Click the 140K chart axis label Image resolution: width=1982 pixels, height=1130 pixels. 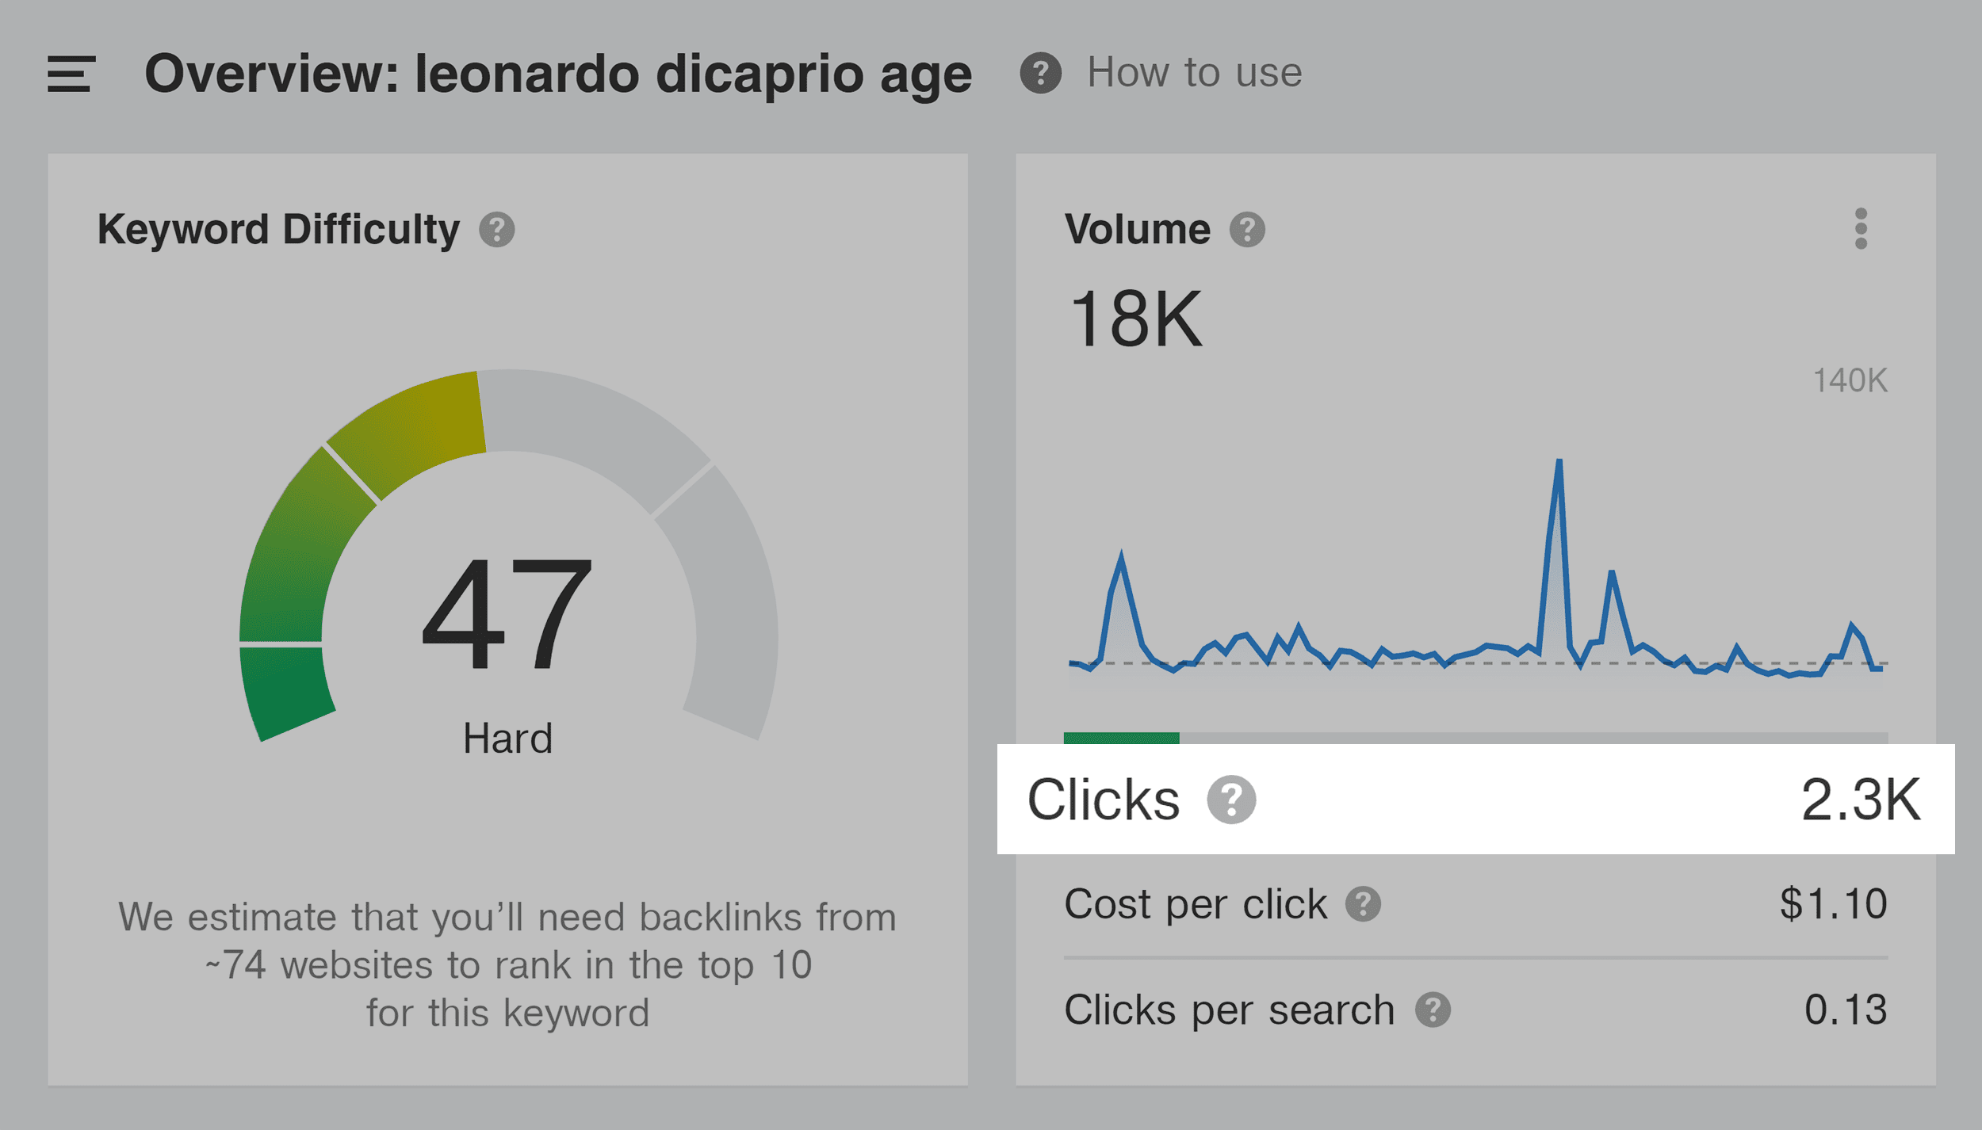1850,380
